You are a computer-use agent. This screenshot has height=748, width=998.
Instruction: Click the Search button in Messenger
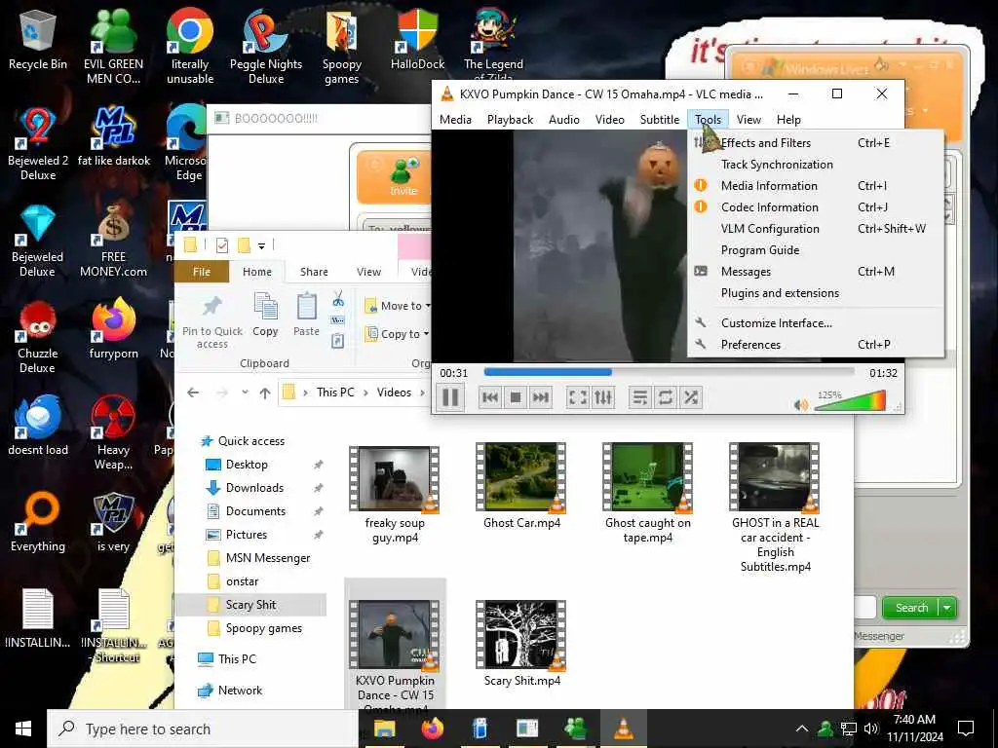(911, 608)
